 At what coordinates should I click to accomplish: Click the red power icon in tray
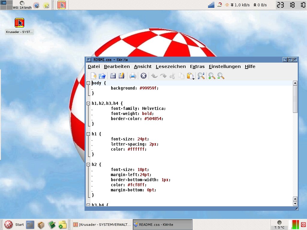coord(303,225)
